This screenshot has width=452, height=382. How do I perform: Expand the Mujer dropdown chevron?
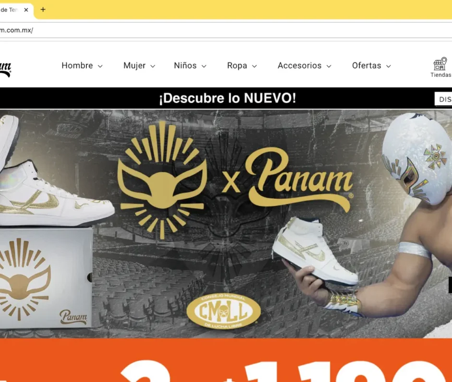click(153, 66)
